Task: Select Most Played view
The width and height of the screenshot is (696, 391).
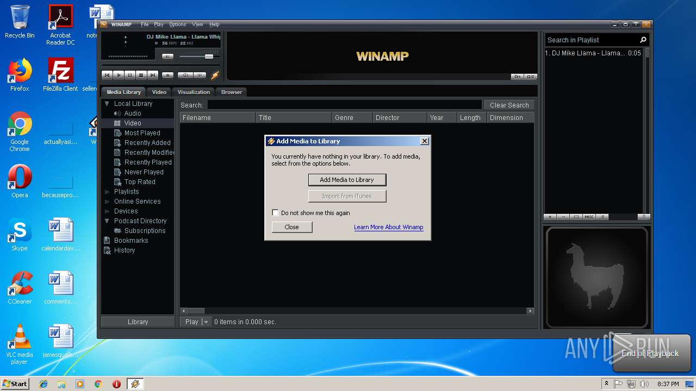Action: [x=142, y=133]
